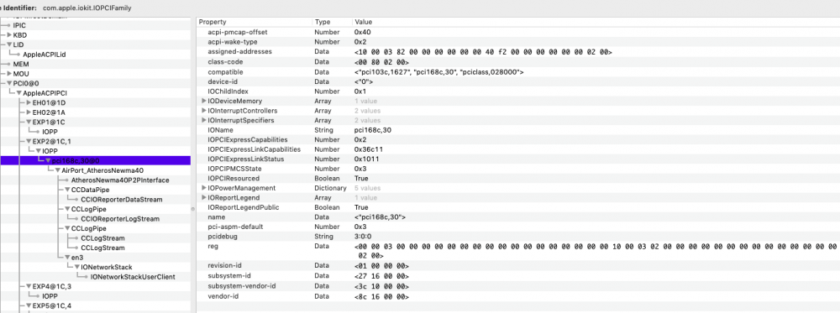Select the IOReportLegendPublic property row
Viewport: 840px width, 313px height.
tap(518, 207)
